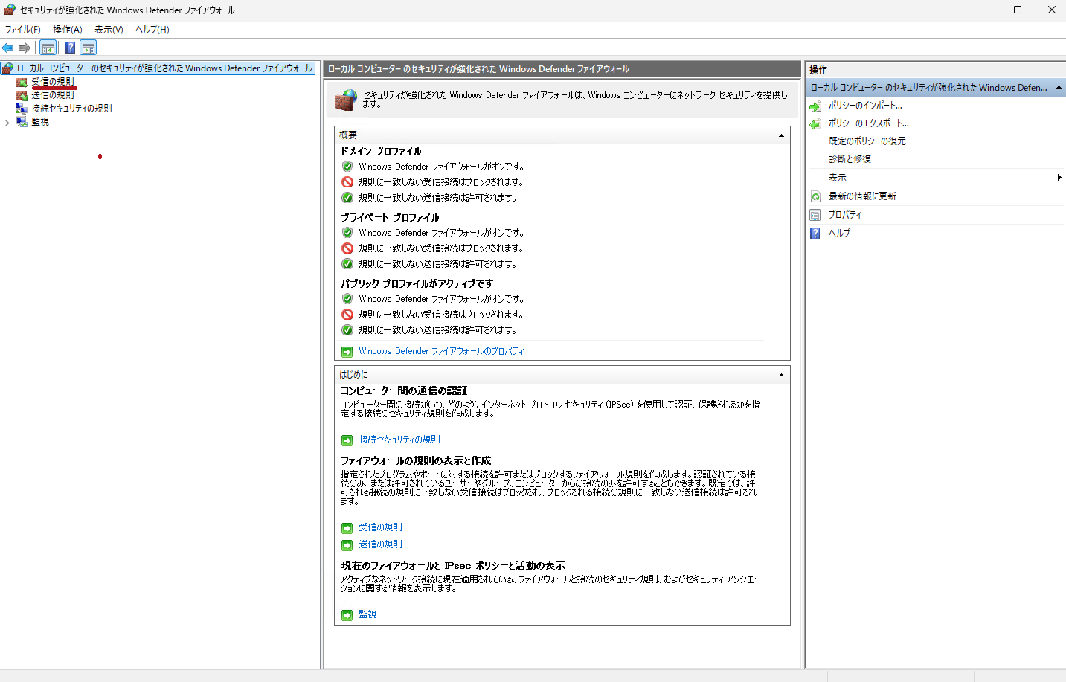Image resolution: width=1066 pixels, height=682 pixels.
Task: Open the 接続セキュリティの規則 link in はじめに
Action: [399, 440]
